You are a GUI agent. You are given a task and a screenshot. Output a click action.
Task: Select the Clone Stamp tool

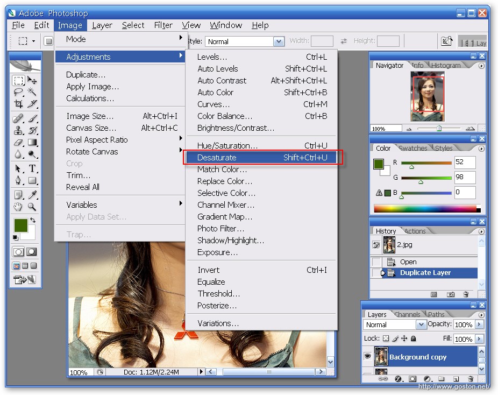(18, 131)
